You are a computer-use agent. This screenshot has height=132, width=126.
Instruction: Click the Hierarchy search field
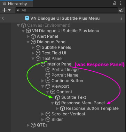tap(66, 10)
